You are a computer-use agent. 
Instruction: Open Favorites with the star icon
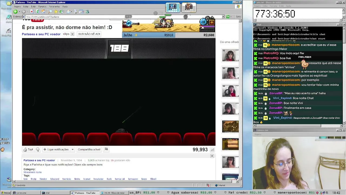[56, 12]
